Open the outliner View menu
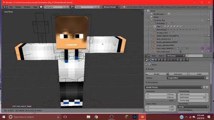The image size is (214, 120). click(x=154, y=56)
